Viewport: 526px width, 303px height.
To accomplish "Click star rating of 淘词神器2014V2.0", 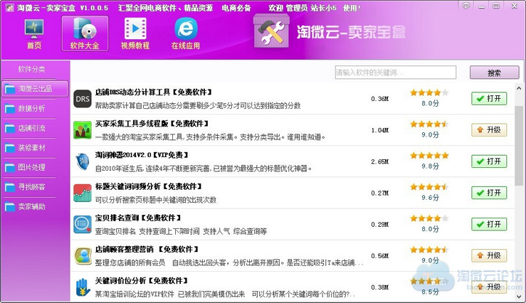I will tap(429, 156).
